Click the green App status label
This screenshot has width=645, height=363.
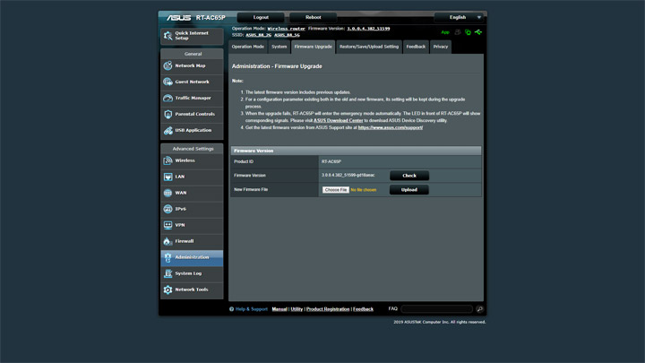tap(445, 32)
